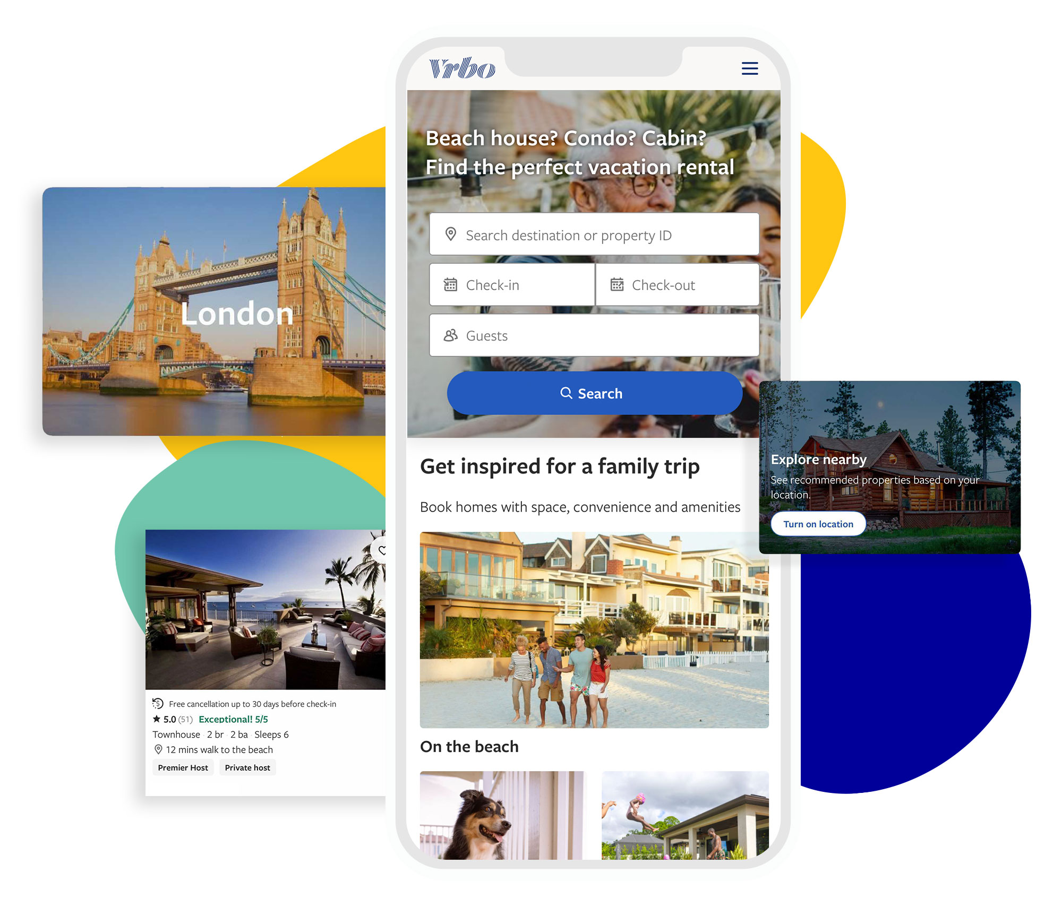The height and width of the screenshot is (907, 1062).
Task: Click the hamburger menu icon
Action: (750, 68)
